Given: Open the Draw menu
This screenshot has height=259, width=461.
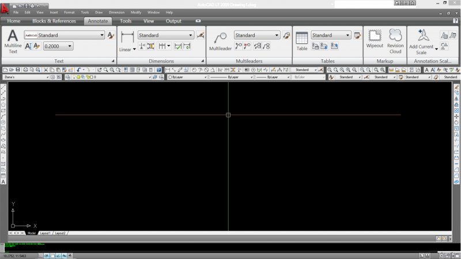Looking at the screenshot, I should coord(99,12).
